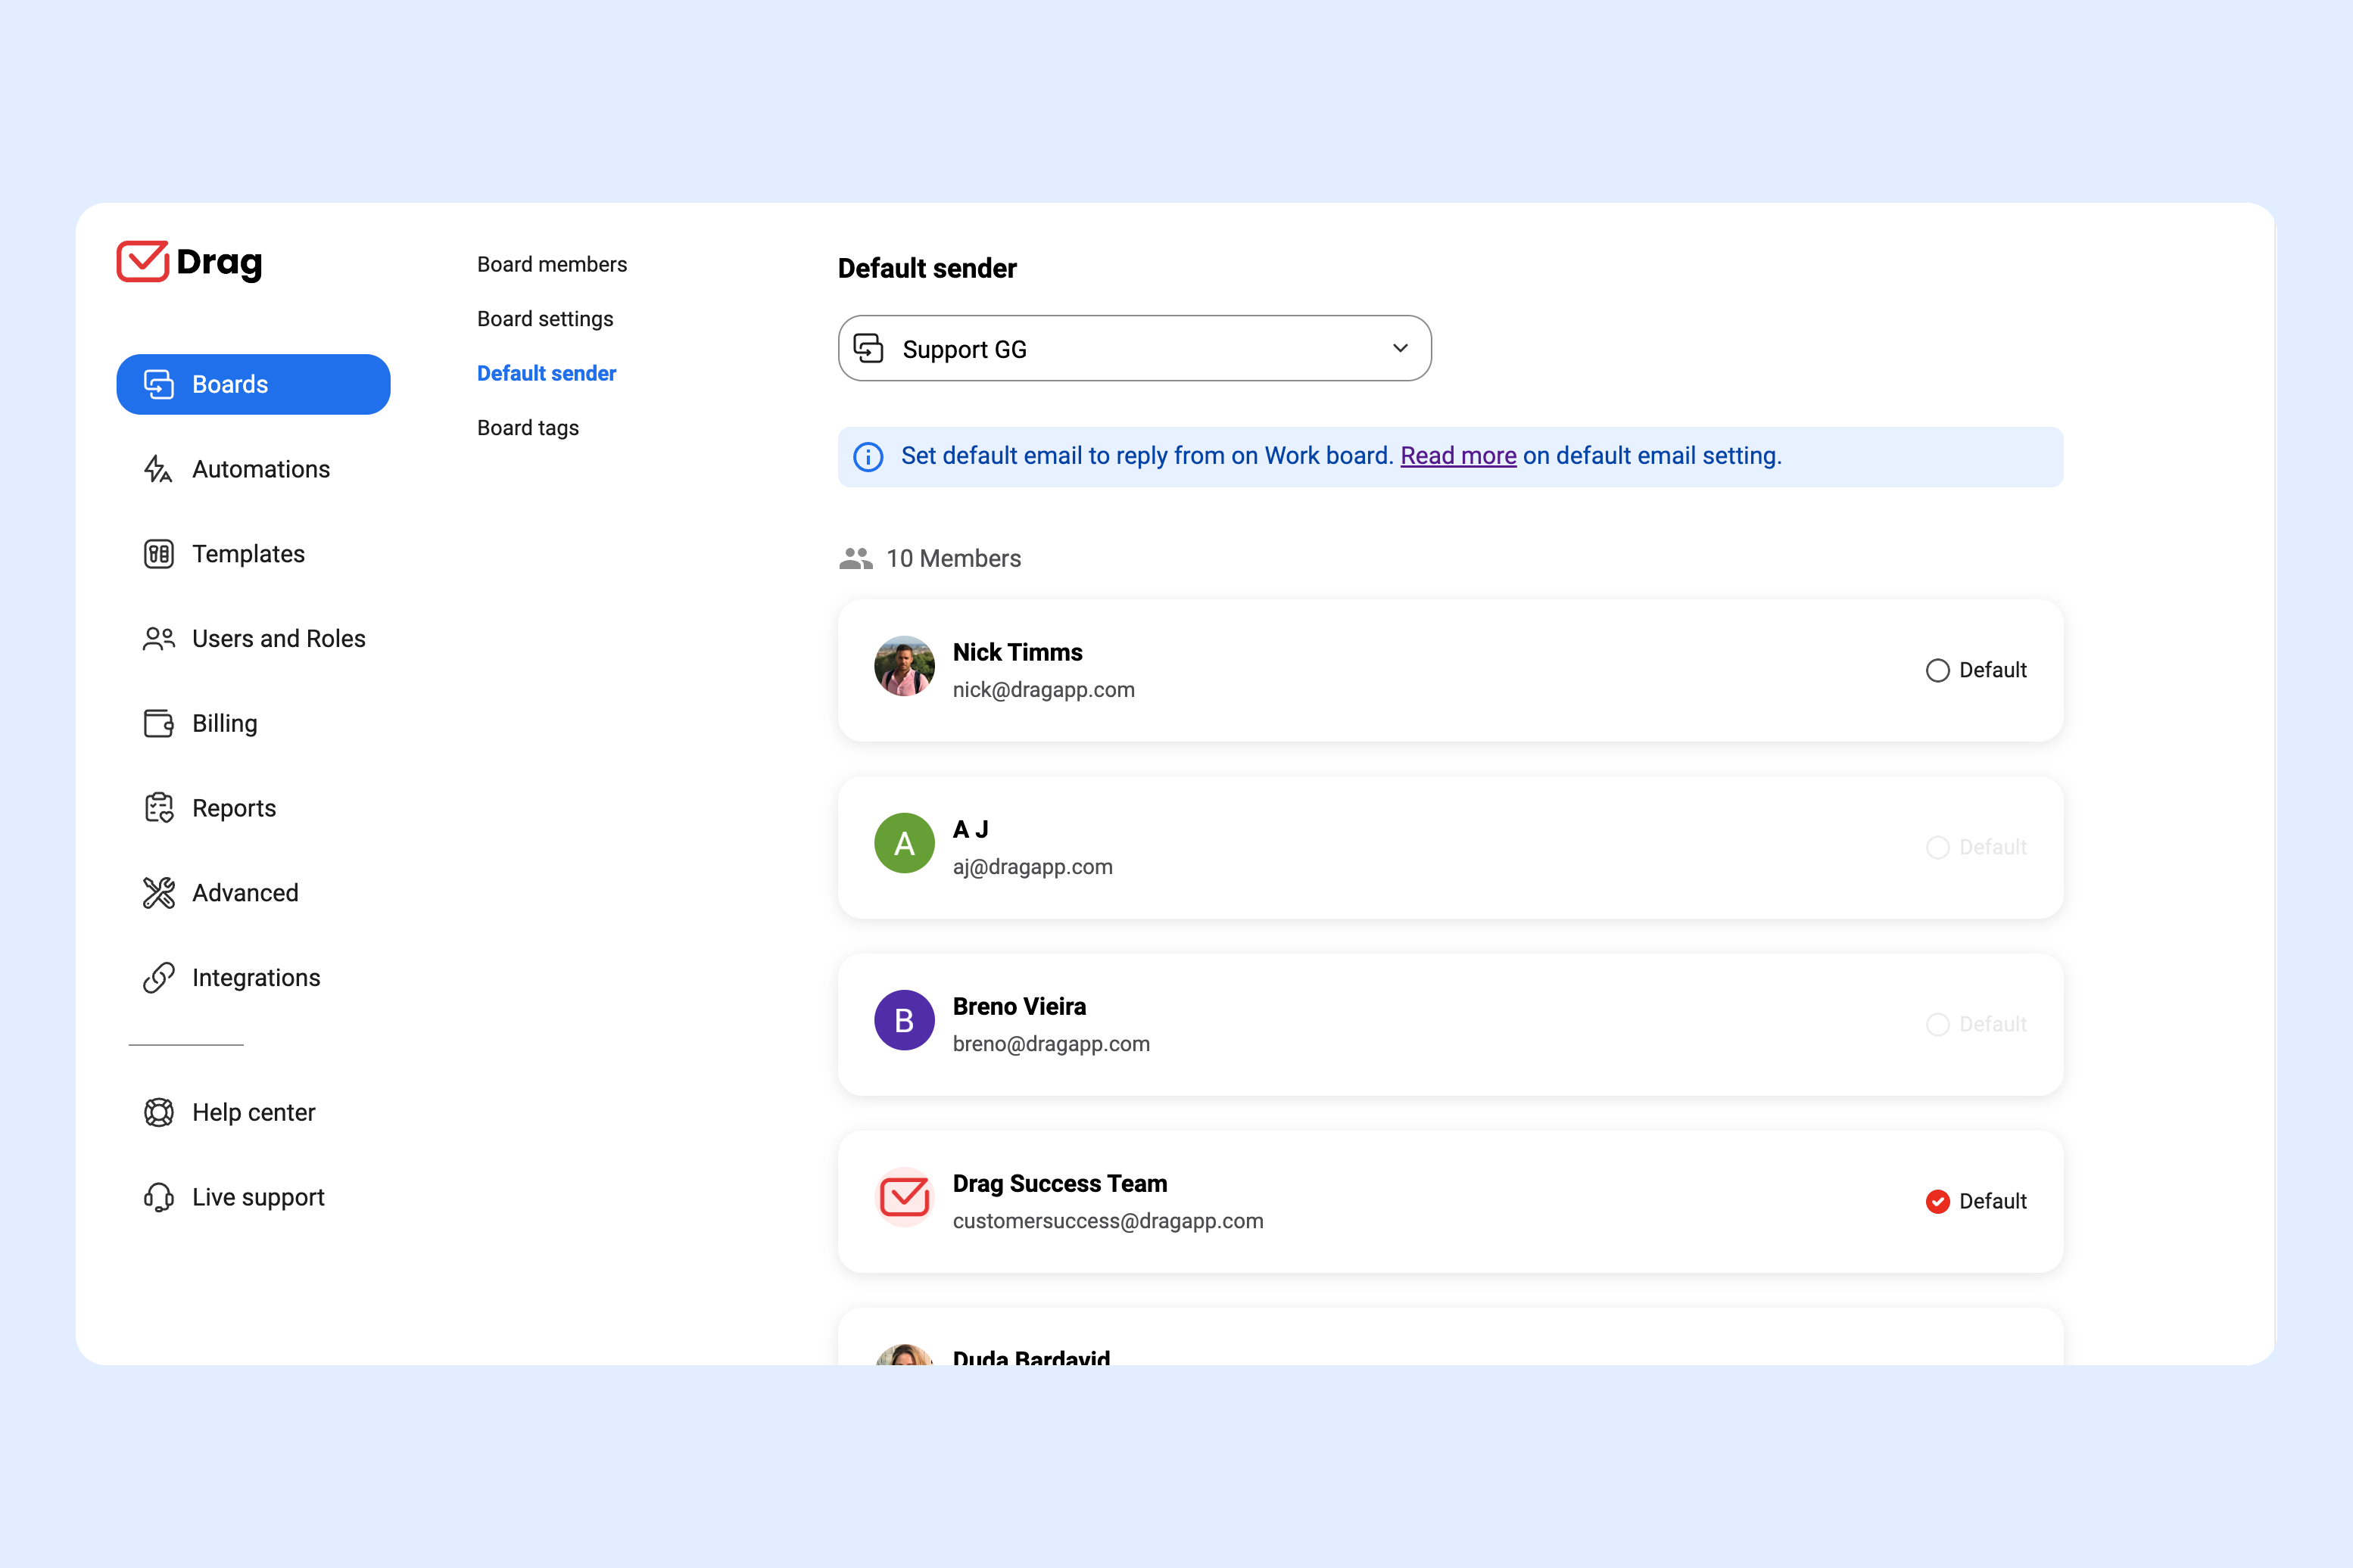This screenshot has width=2353, height=1568.
Task: Select Breno Vieira as default sender
Action: click(1938, 1024)
